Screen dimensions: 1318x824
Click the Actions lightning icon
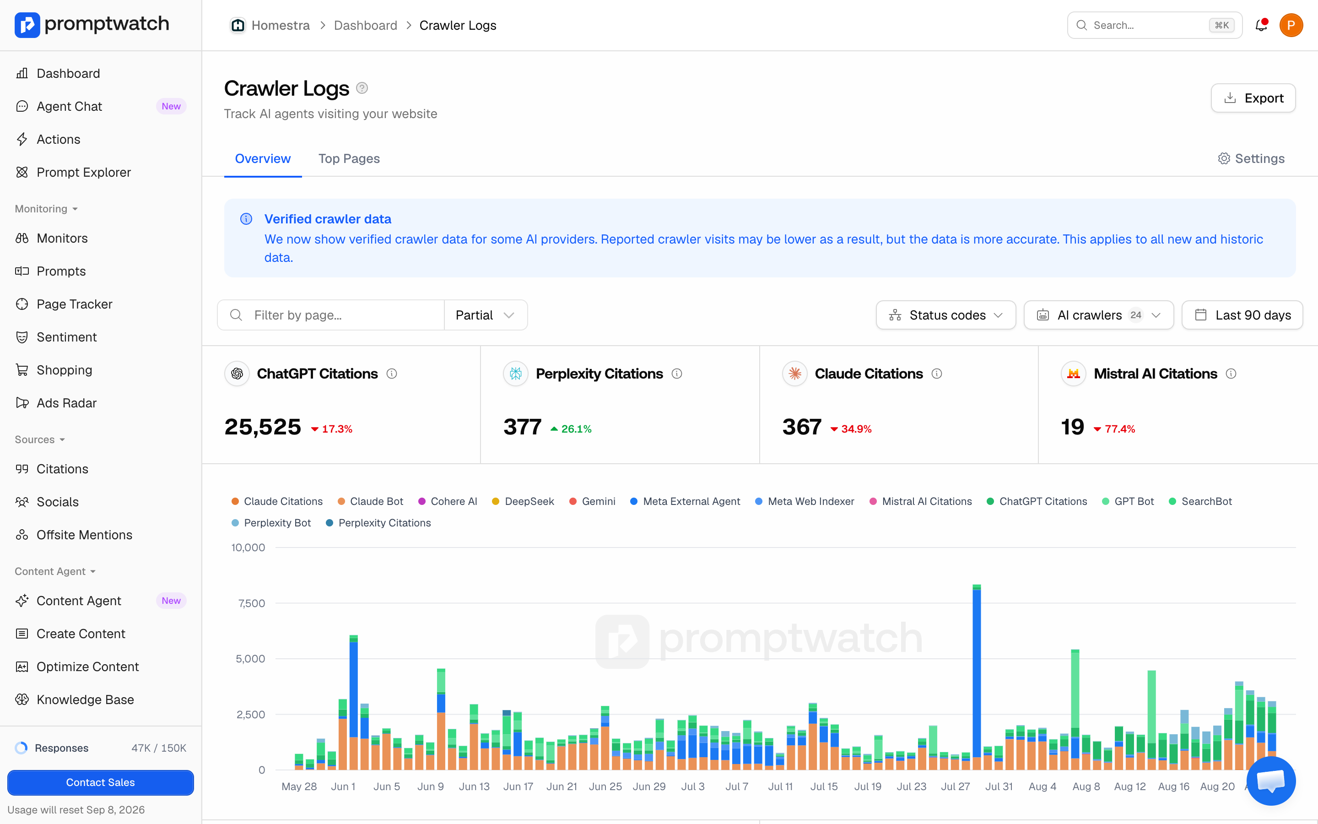pos(22,140)
